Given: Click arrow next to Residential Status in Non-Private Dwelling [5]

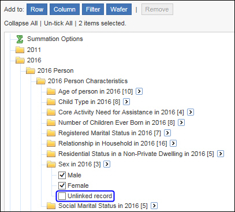Looking at the screenshot, I should (221, 154).
